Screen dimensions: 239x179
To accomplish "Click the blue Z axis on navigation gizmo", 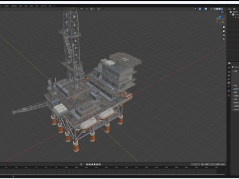I will point(220,17).
